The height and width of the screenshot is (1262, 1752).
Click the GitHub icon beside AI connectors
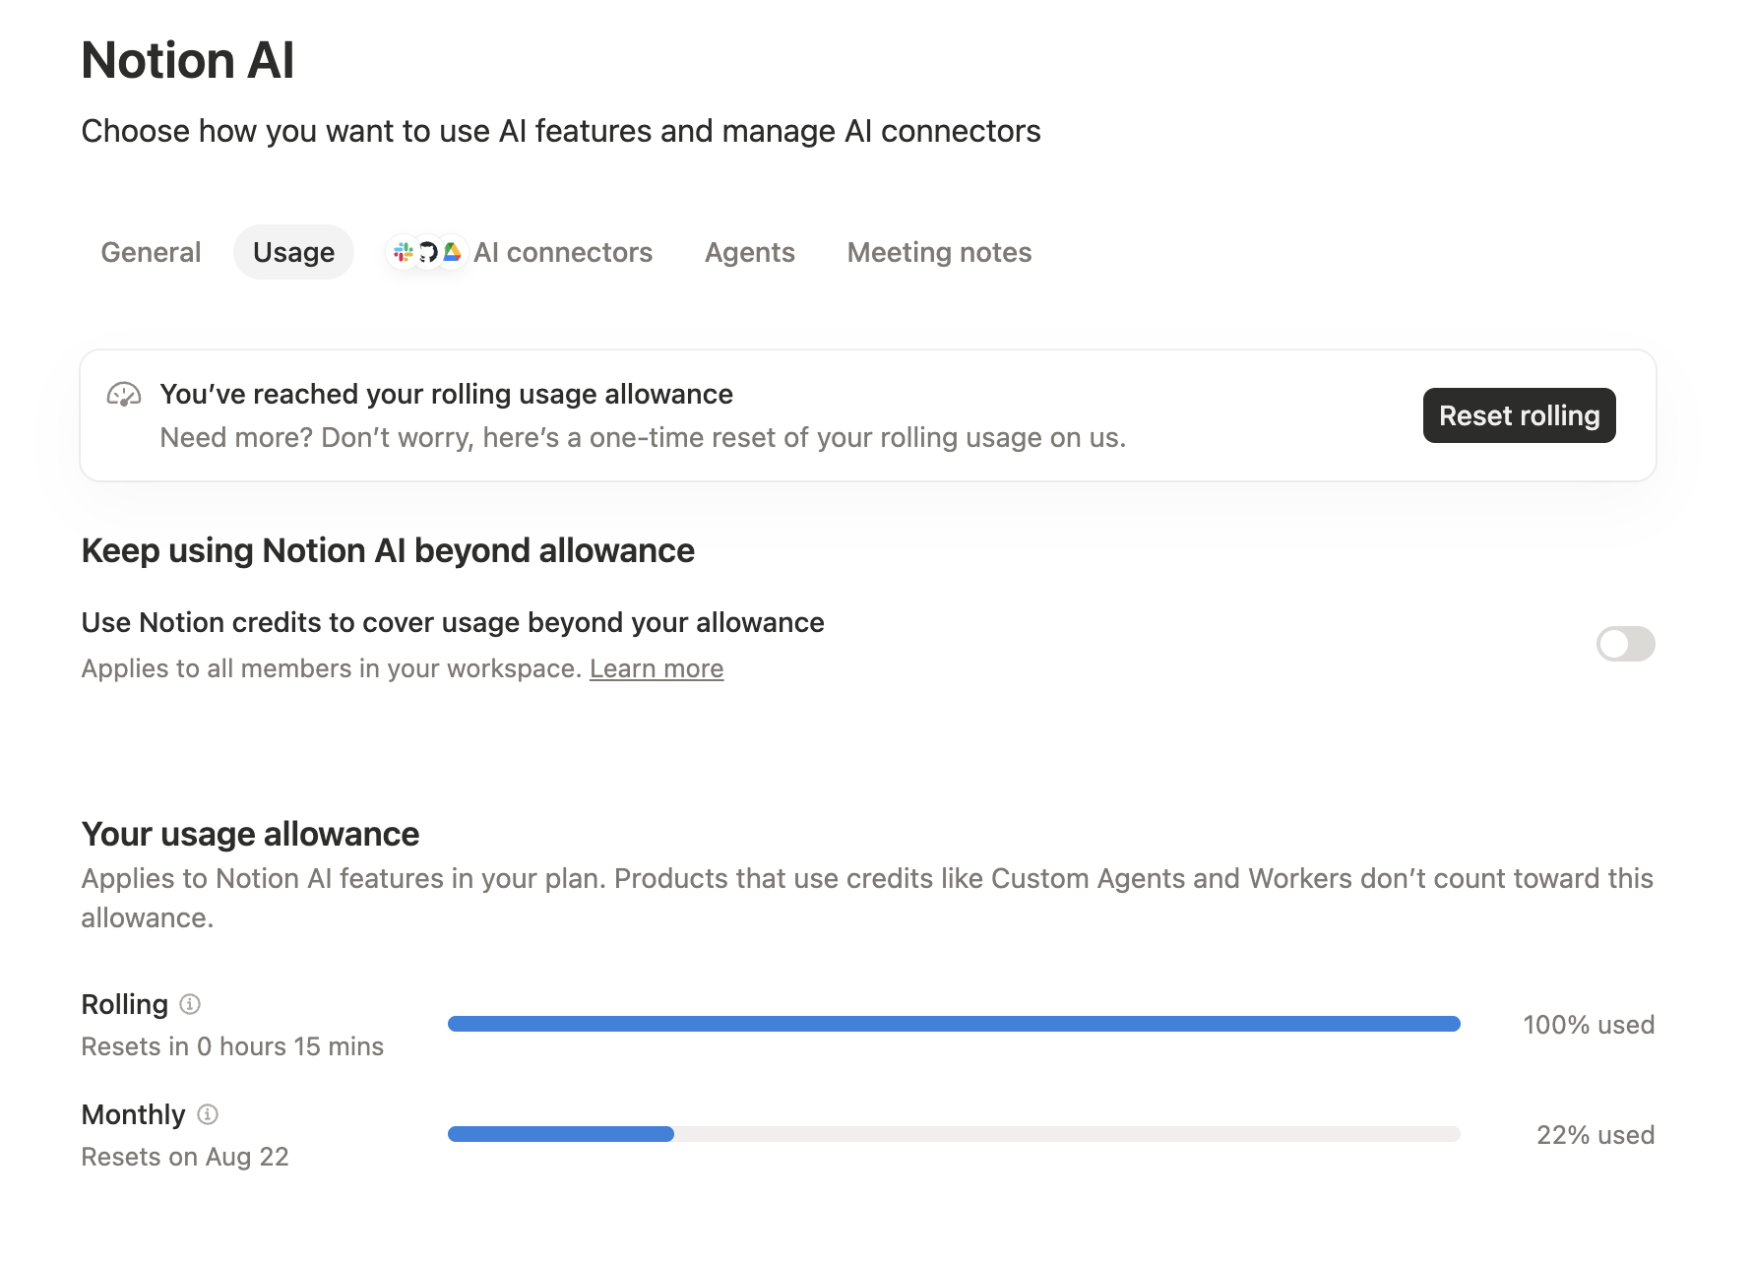[427, 253]
